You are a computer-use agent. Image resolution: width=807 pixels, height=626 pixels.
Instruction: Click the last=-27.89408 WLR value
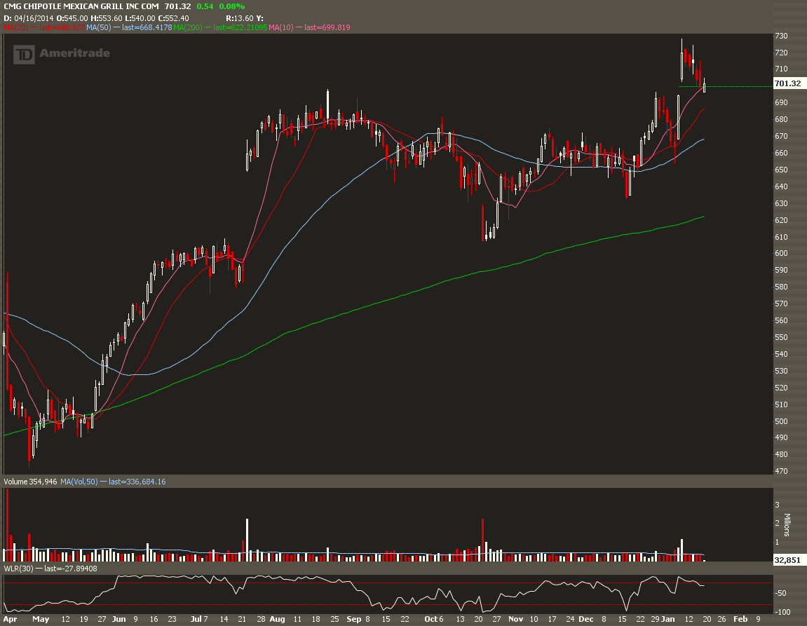coord(71,569)
